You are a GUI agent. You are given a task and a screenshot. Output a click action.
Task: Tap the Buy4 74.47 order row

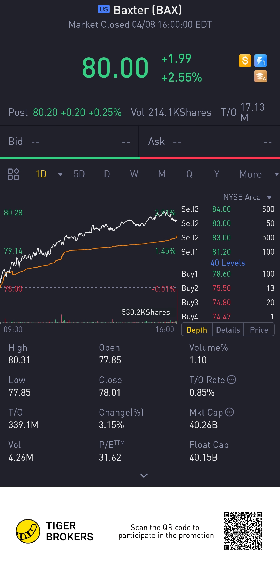228,317
